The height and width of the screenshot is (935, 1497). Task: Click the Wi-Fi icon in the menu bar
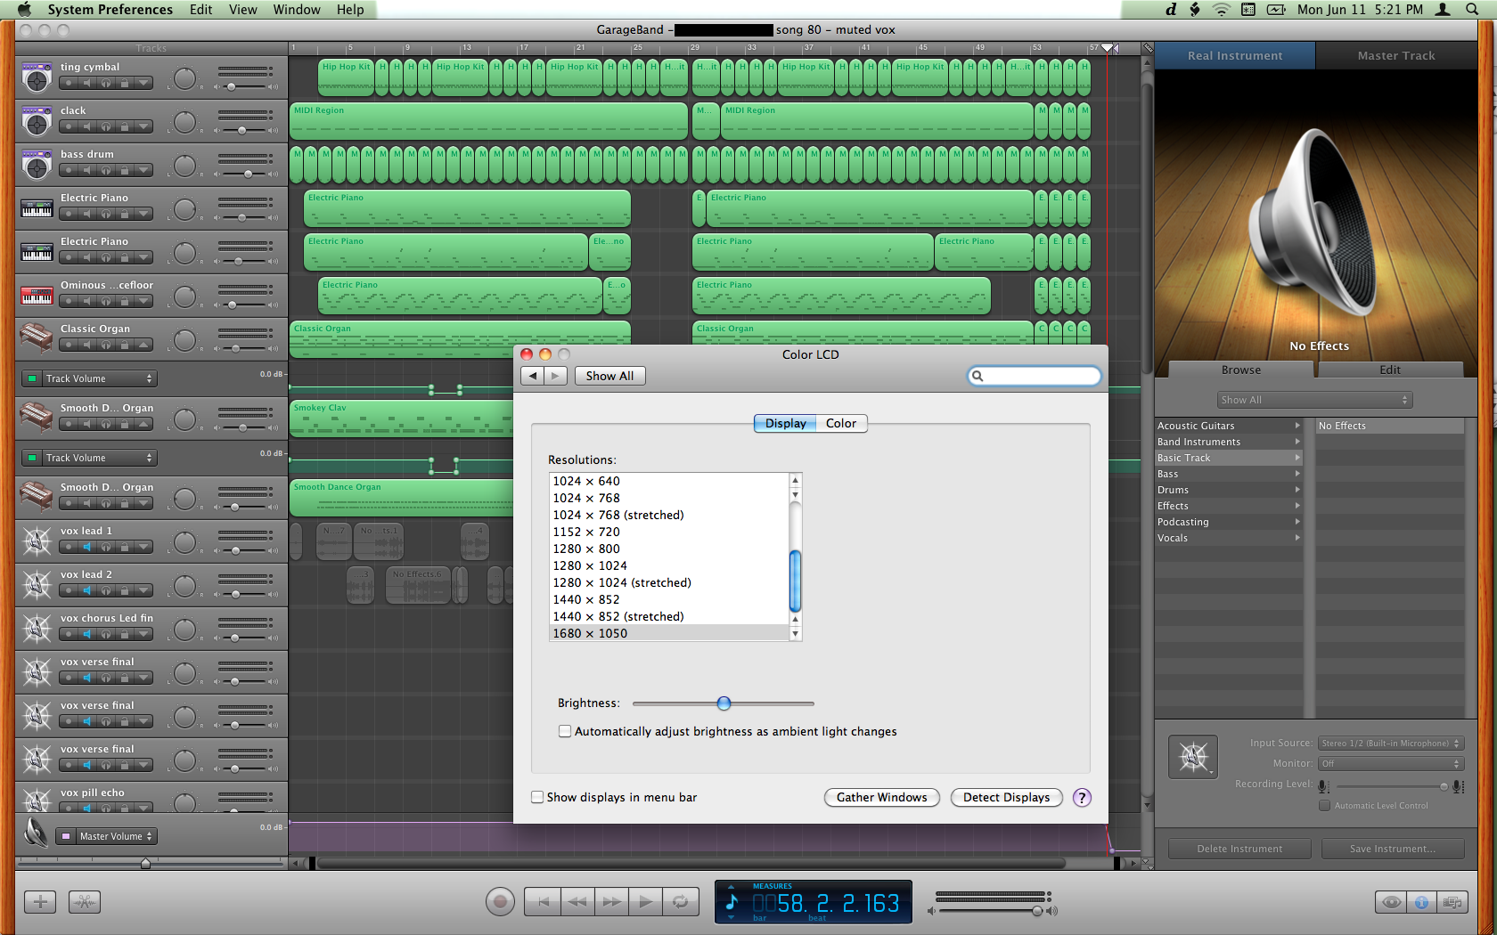click(x=1221, y=10)
